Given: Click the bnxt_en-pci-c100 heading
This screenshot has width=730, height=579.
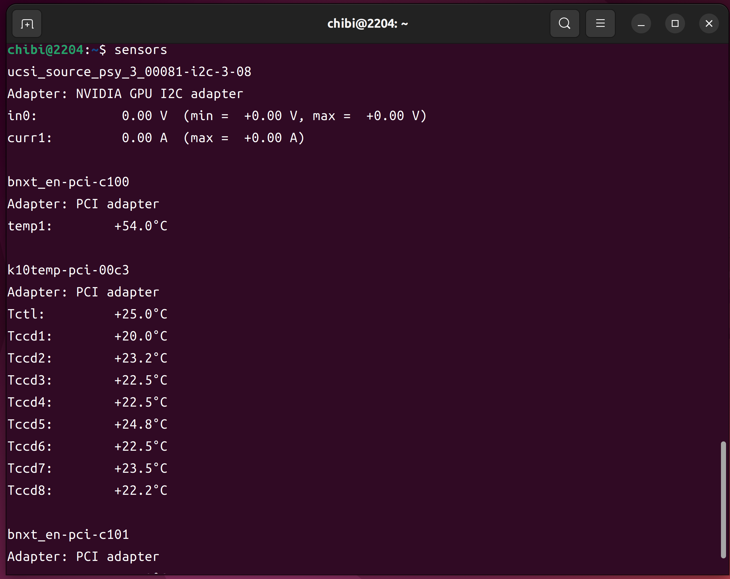Looking at the screenshot, I should pos(68,182).
